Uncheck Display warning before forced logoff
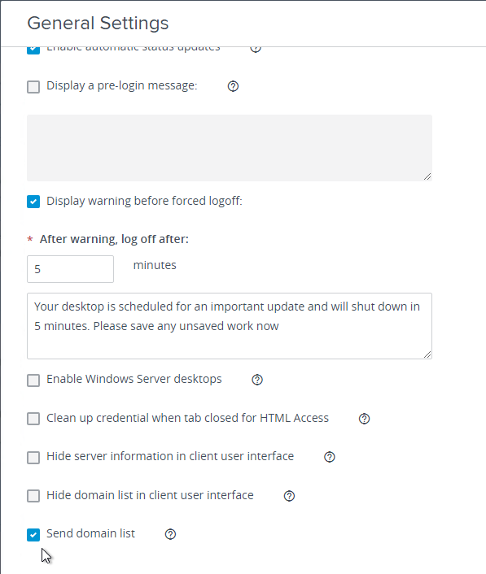 (x=33, y=202)
